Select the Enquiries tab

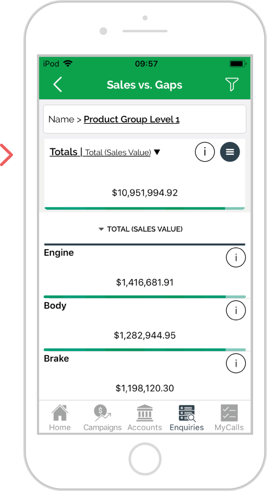pyautogui.click(x=187, y=418)
